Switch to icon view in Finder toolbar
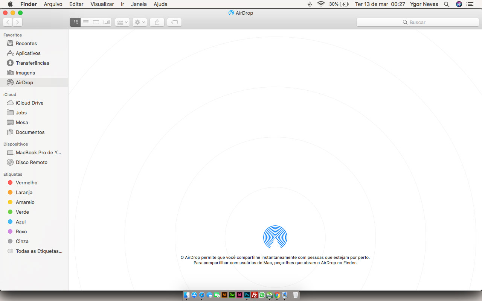Screen dimensions: 482x301 pos(75,22)
